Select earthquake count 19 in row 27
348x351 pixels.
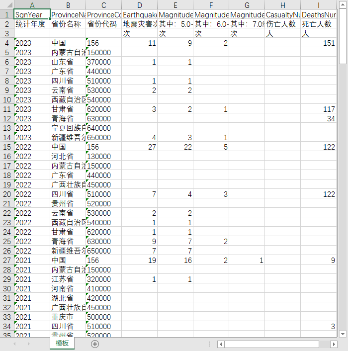pos(139,260)
